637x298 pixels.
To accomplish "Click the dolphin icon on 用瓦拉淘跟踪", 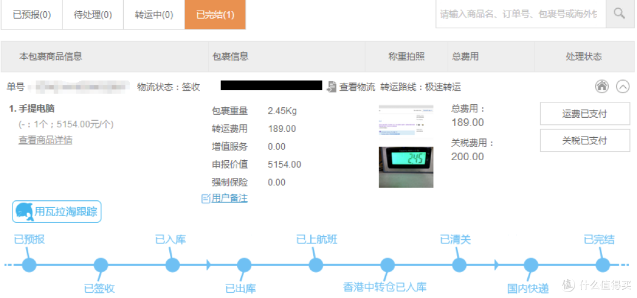I will [x=24, y=211].
